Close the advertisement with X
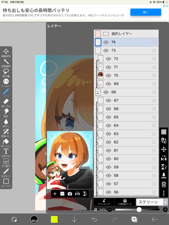The height and width of the screenshot is (225, 169). (x=167, y=6)
